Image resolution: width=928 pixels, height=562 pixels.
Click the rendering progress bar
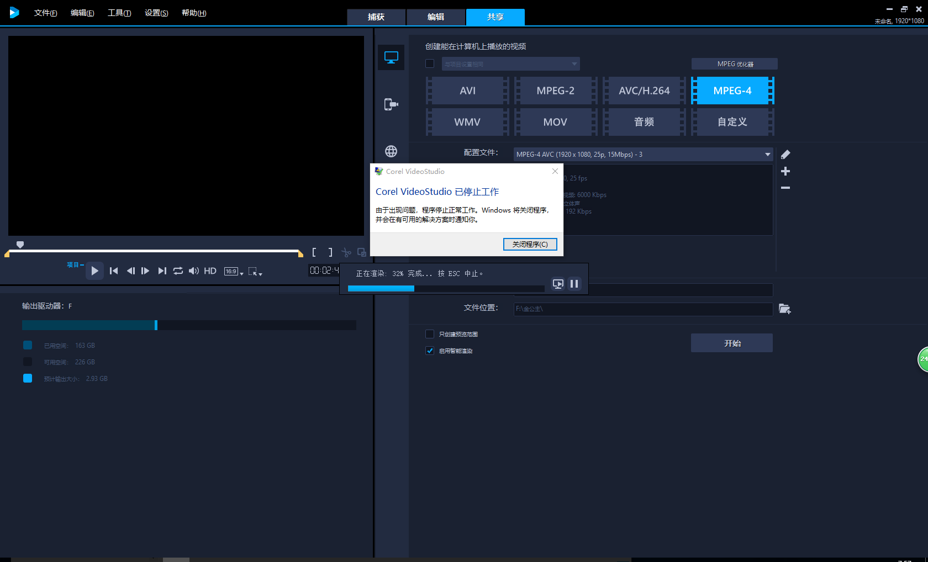(x=446, y=288)
